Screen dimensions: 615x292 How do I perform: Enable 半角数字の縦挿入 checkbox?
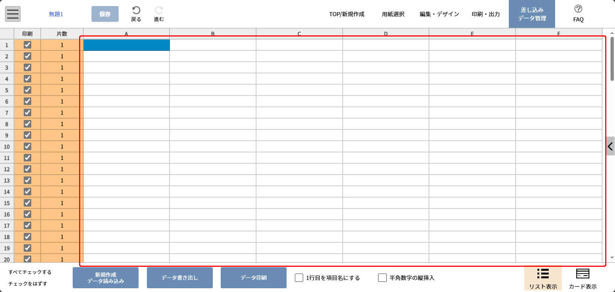382,278
